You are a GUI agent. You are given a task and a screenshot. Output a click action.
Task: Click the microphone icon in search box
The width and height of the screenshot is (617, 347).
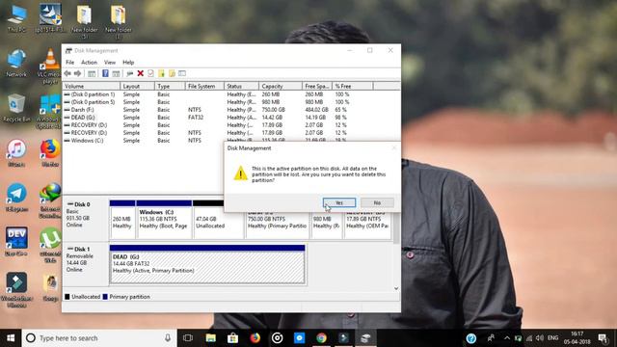coord(168,338)
